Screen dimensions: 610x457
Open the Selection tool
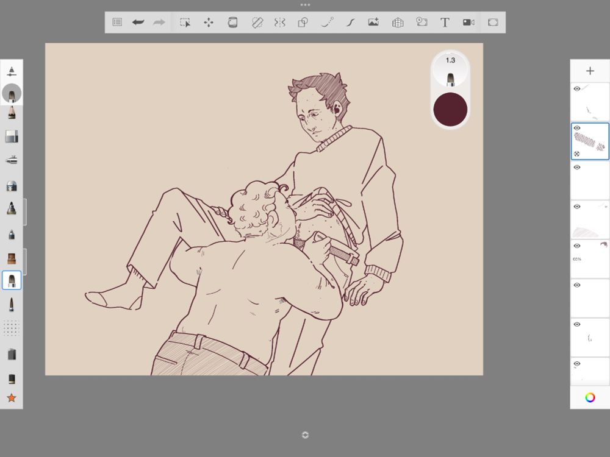click(185, 22)
